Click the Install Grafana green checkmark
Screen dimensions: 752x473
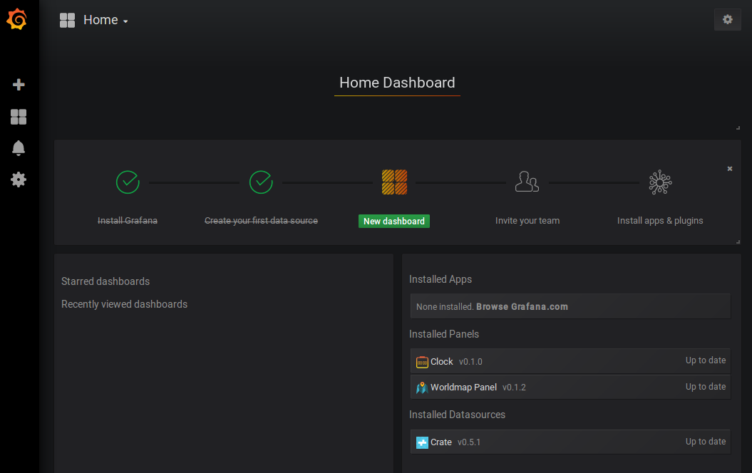pyautogui.click(x=128, y=182)
